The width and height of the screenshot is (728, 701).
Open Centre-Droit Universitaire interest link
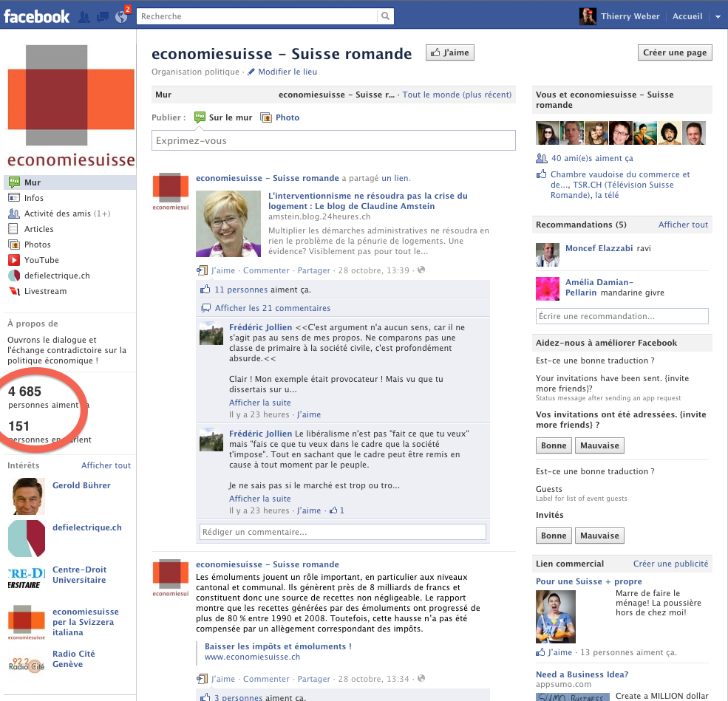(x=79, y=575)
